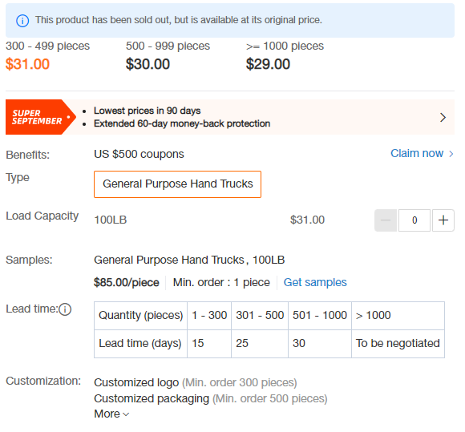Select the >= 1000 pieces $29.00 tier

[x=285, y=56]
